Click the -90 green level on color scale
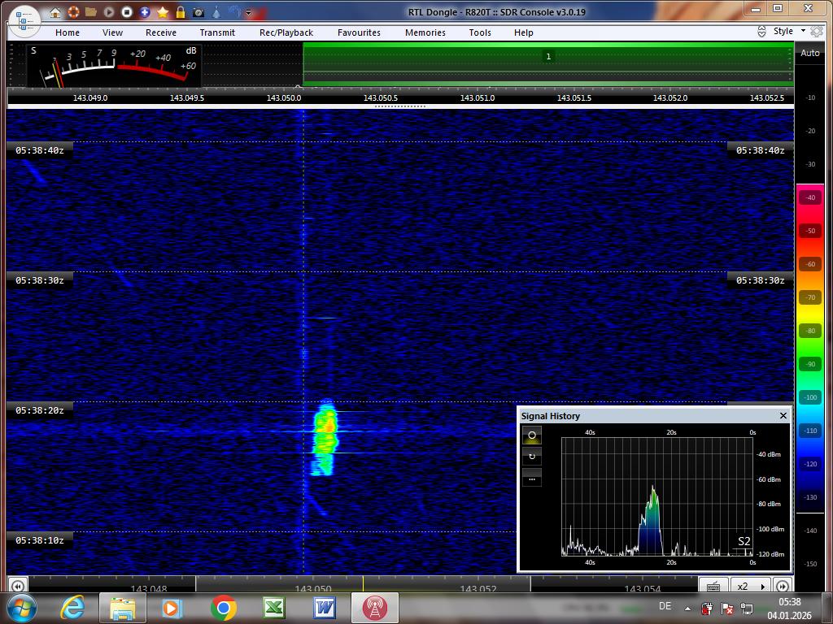Screen dimensions: 833x624 [810, 364]
